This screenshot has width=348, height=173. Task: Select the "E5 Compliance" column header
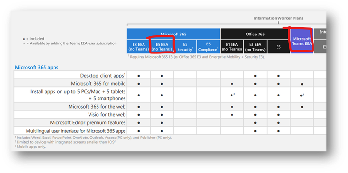208,47
